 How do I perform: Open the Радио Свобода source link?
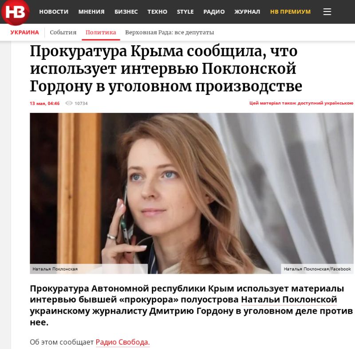[x=123, y=342]
